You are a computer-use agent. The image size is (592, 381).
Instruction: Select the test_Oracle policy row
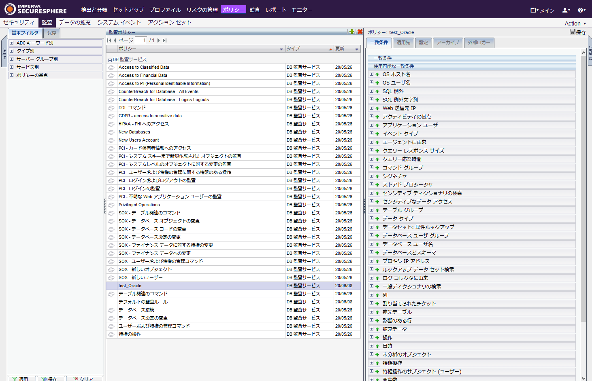[233, 286]
